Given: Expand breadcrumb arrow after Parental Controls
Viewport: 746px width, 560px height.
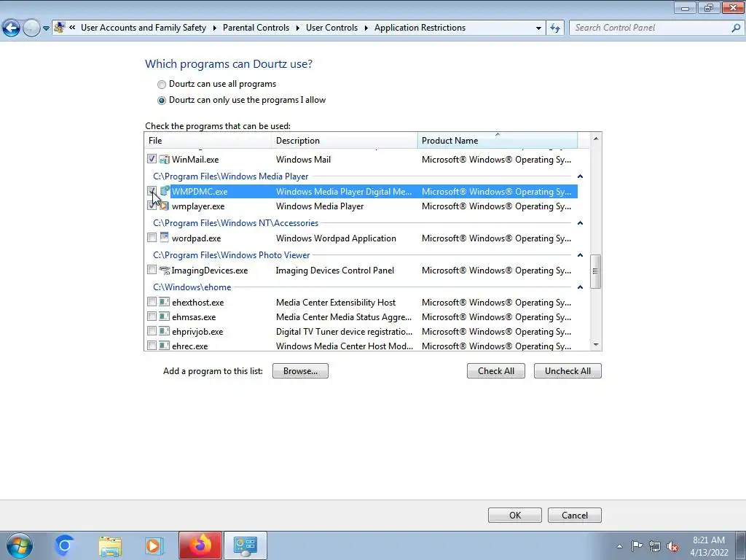Looking at the screenshot, I should pos(297,28).
